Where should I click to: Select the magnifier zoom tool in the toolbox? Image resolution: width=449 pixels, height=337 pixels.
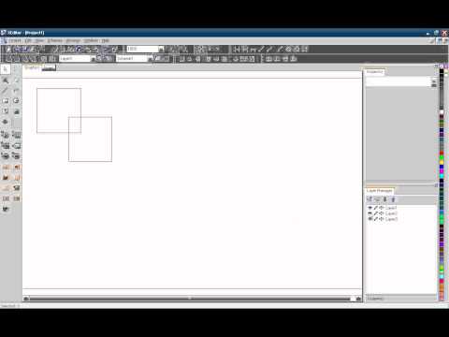pos(6,81)
